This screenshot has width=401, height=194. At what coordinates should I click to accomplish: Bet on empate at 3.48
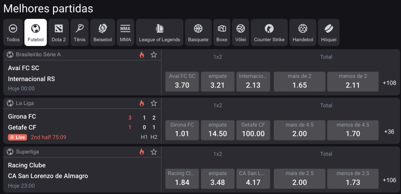pos(218,179)
